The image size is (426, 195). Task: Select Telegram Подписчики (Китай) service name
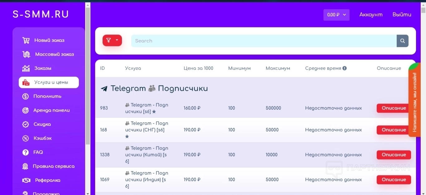coord(147,155)
